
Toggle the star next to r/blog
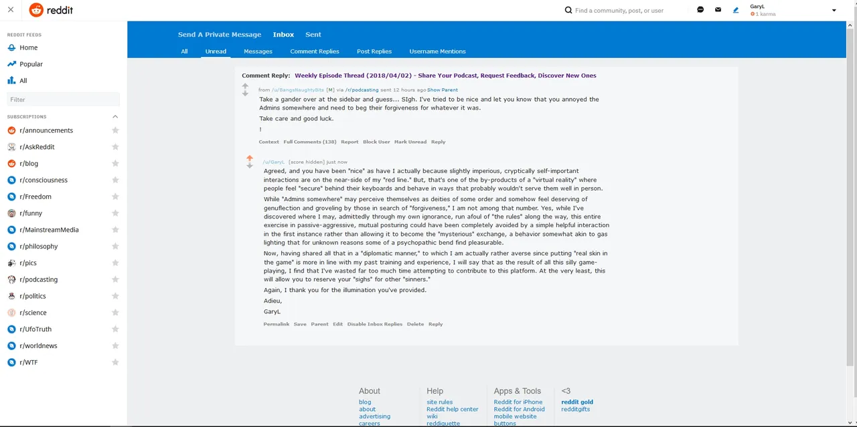115,164
